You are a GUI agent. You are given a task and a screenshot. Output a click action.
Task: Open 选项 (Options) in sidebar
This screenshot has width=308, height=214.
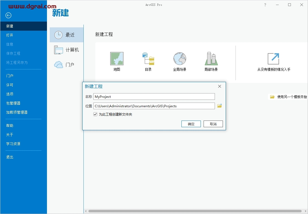click(x=23, y=94)
